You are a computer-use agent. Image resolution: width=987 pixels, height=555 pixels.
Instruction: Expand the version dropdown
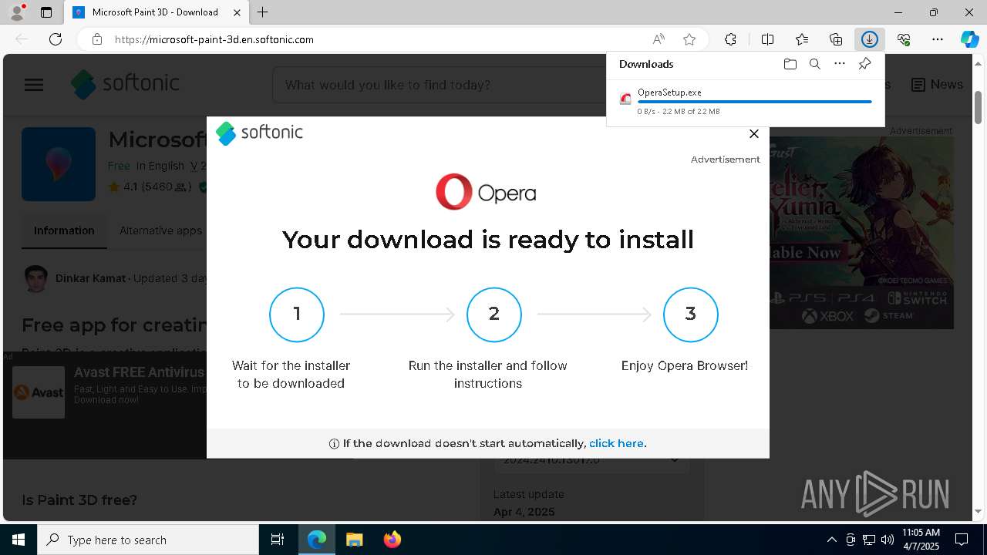point(591,460)
